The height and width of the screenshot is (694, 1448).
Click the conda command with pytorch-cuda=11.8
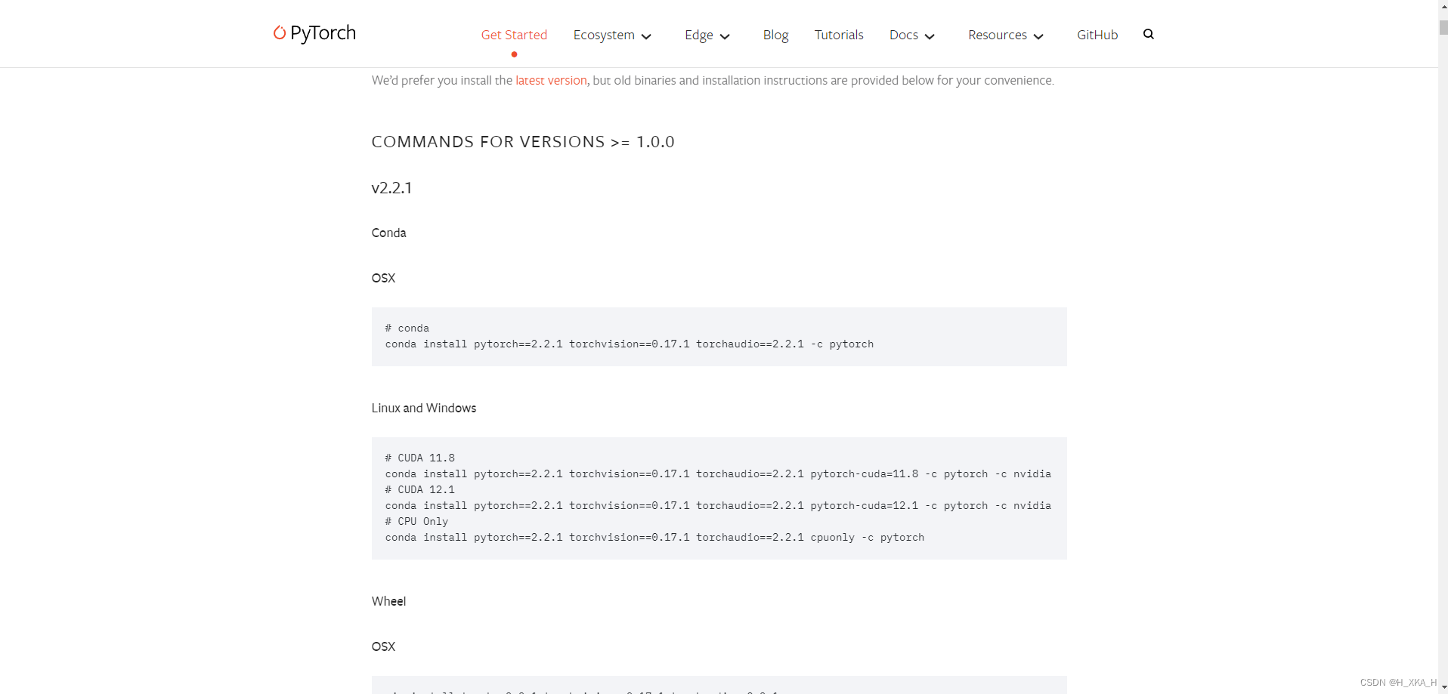coord(718,473)
